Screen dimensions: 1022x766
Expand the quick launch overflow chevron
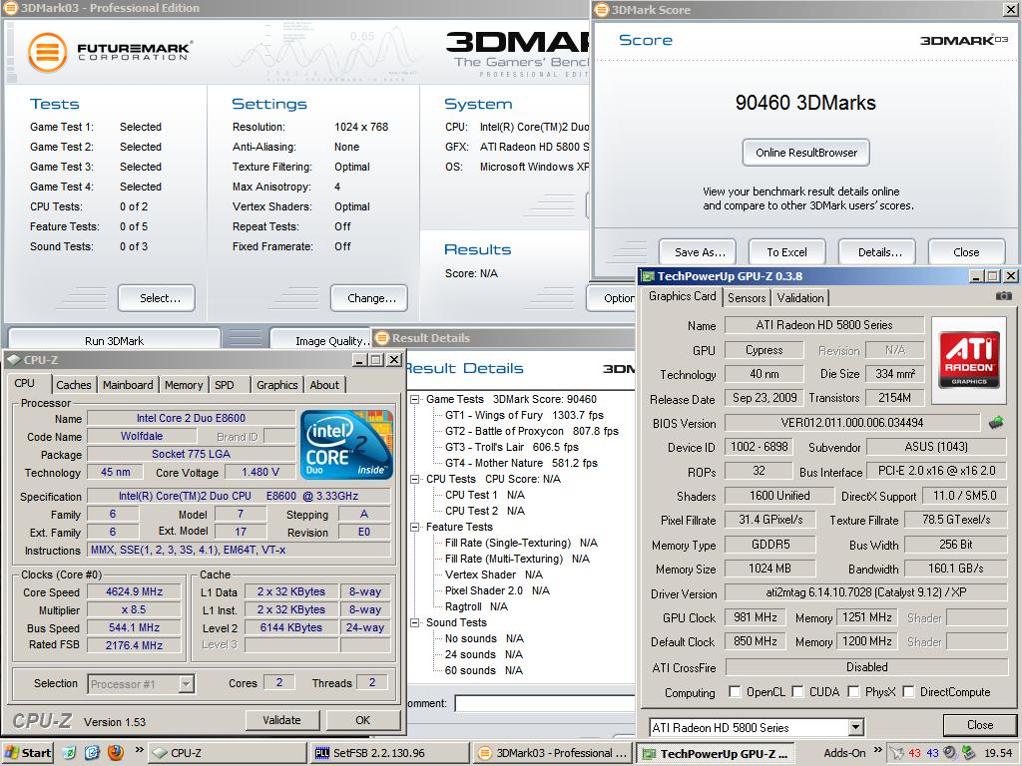click(x=139, y=750)
